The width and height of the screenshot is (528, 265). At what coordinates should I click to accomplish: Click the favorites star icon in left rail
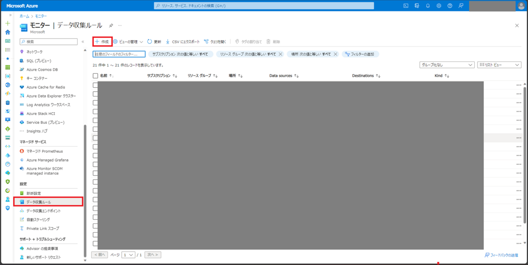(x=7, y=59)
